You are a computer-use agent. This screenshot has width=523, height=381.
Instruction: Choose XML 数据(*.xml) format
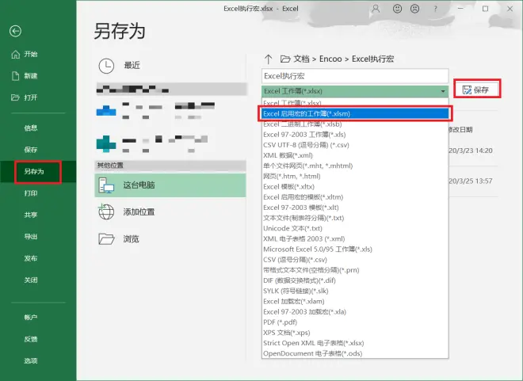pos(355,155)
